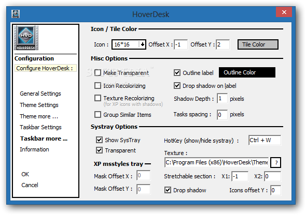This screenshot has height=215, width=306.
Task: Click the HVD HoverDesk logo image
Action: (26, 38)
